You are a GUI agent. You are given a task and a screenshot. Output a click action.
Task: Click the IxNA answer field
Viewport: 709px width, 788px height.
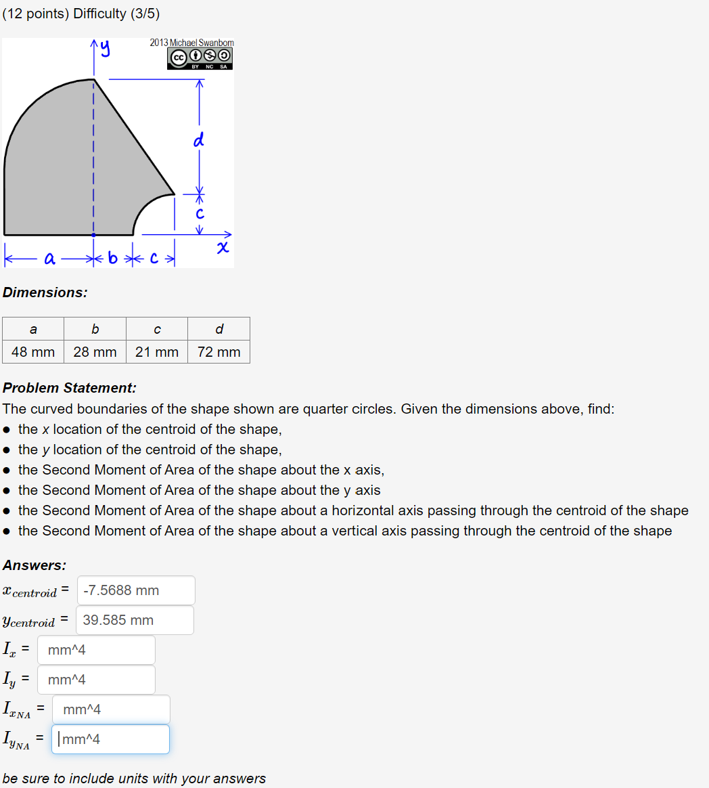111,709
